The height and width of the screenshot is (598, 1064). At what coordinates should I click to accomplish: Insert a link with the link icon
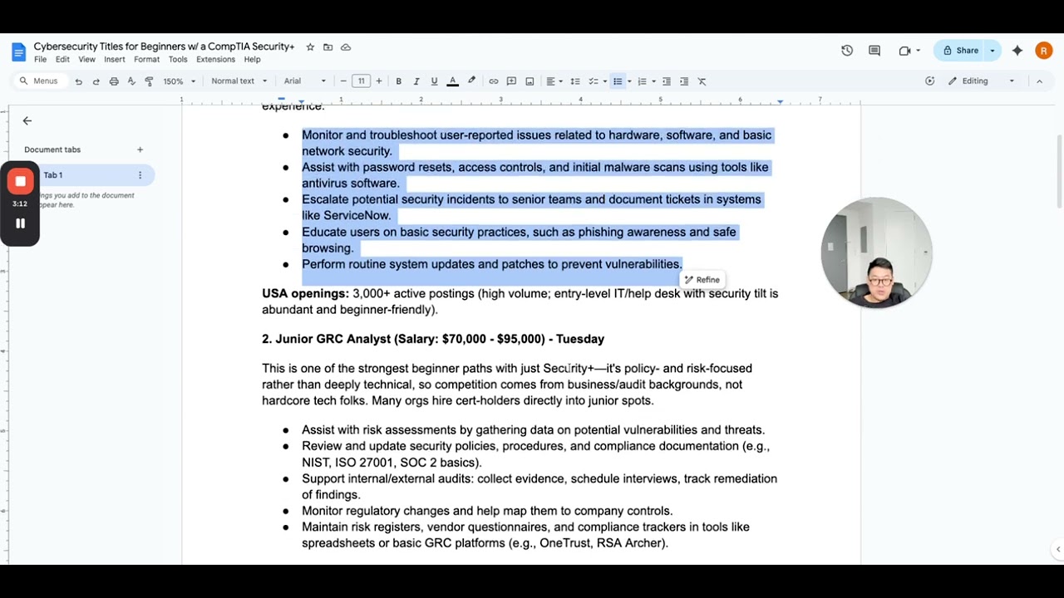[494, 81]
